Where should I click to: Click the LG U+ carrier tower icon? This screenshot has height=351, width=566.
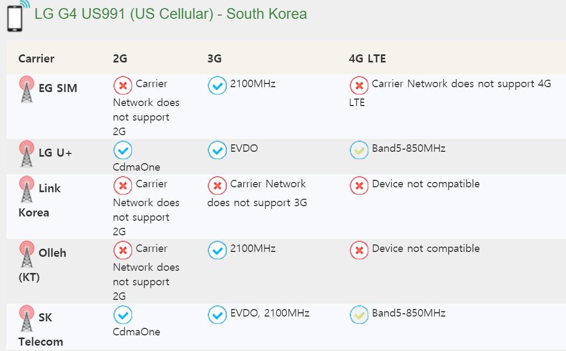click(26, 153)
